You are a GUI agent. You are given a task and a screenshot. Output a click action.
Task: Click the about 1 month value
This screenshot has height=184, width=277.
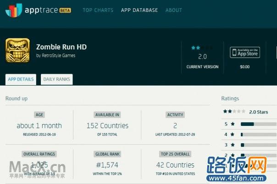tap(39, 126)
